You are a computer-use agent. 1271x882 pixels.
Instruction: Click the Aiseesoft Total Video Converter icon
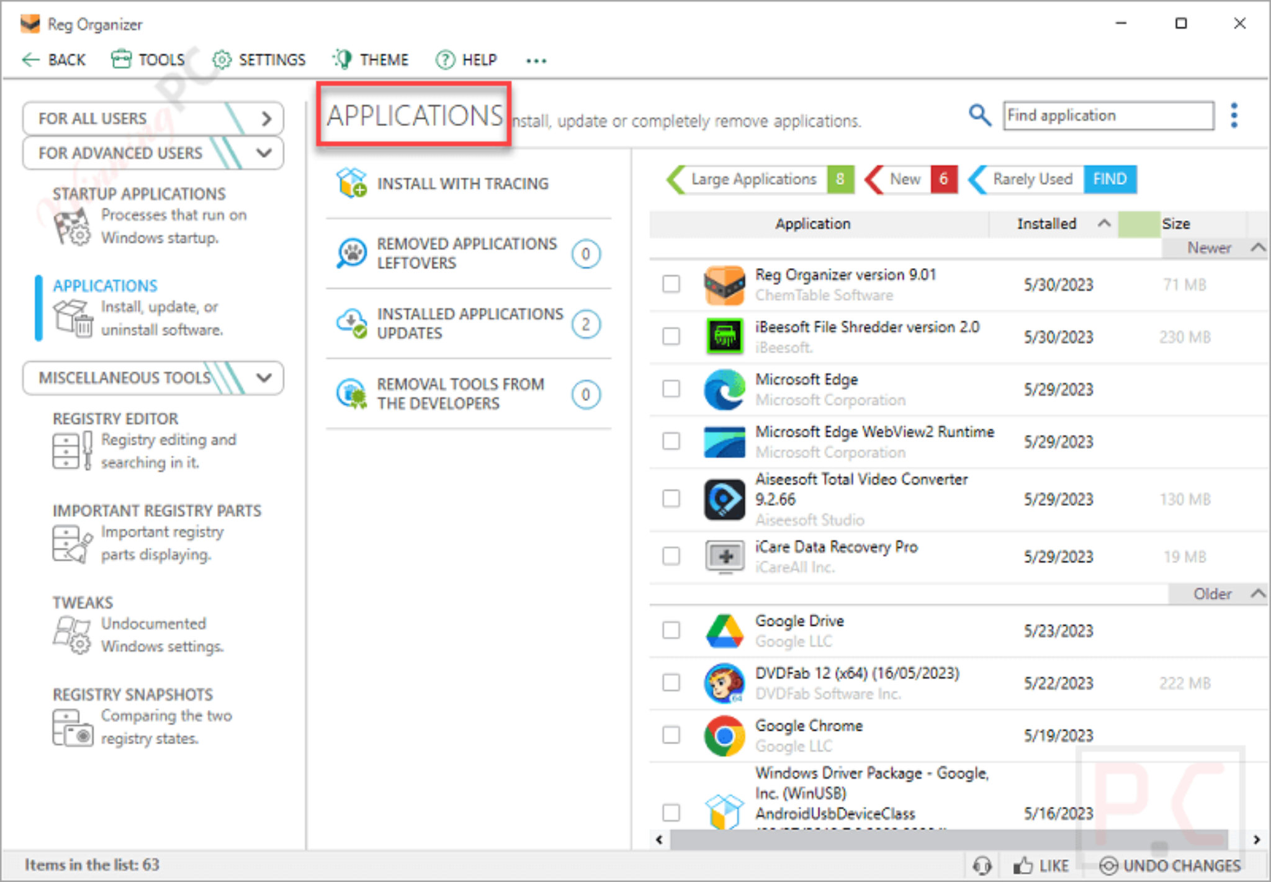(724, 499)
